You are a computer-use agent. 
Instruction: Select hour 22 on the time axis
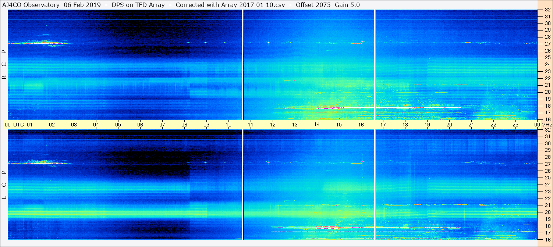click(x=493, y=125)
